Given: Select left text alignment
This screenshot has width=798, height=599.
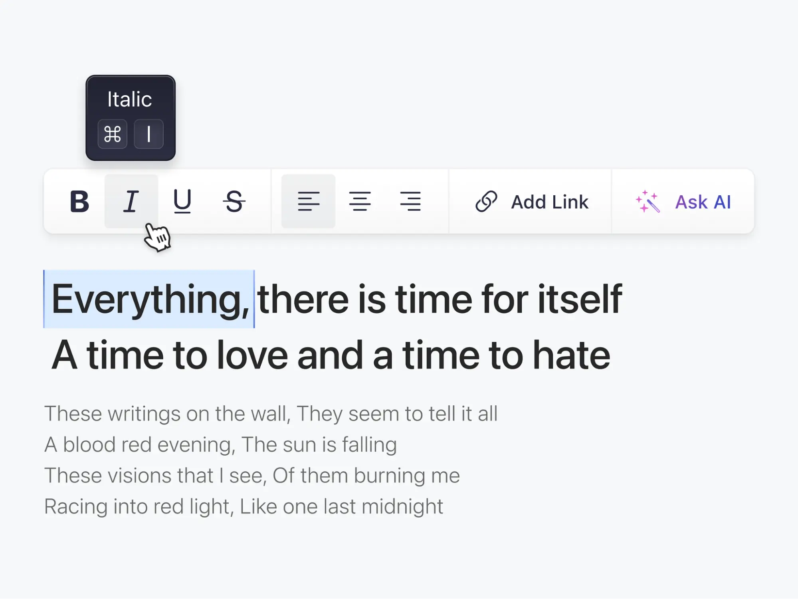Looking at the screenshot, I should pyautogui.click(x=308, y=201).
